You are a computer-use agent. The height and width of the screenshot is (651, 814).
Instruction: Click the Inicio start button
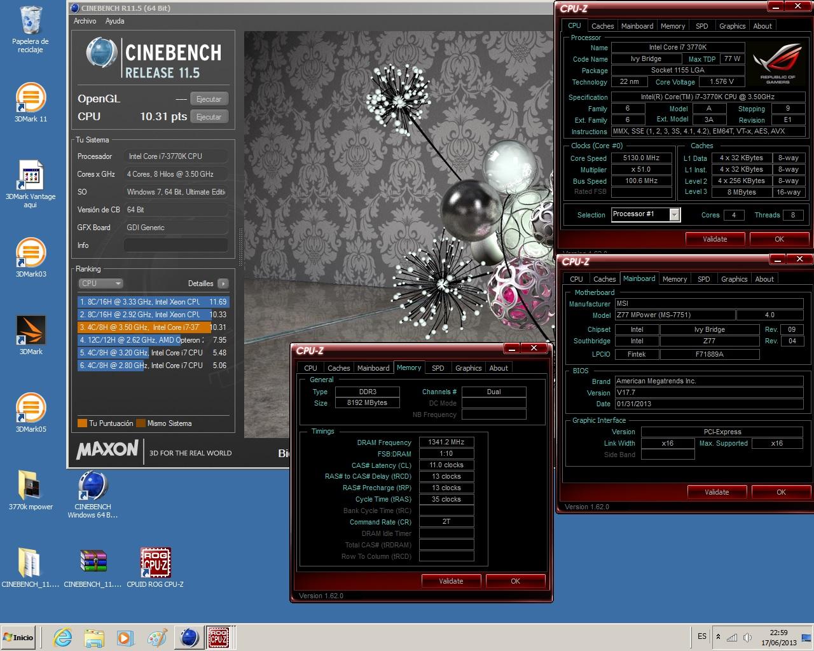tap(18, 637)
